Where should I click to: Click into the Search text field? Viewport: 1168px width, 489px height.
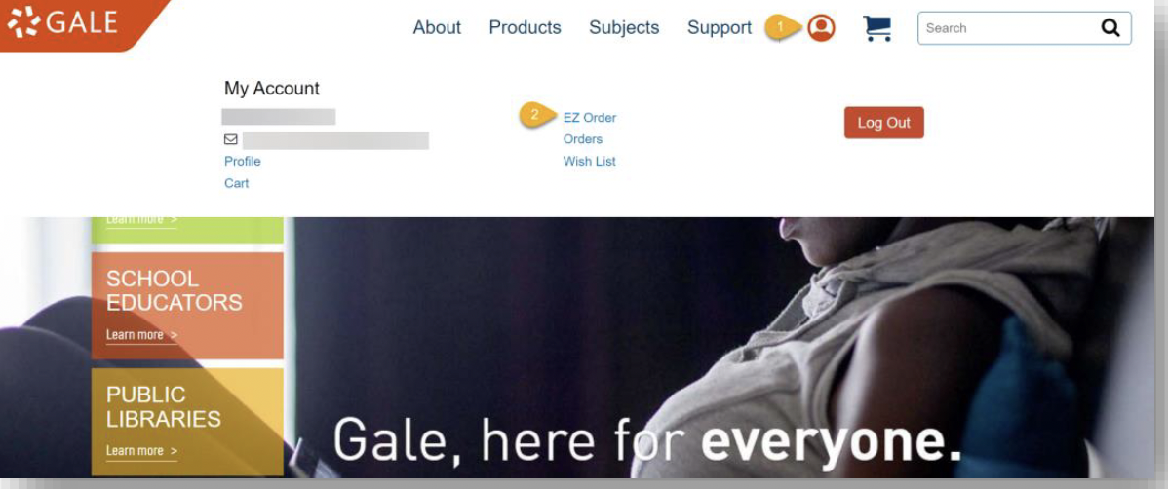(x=1009, y=28)
